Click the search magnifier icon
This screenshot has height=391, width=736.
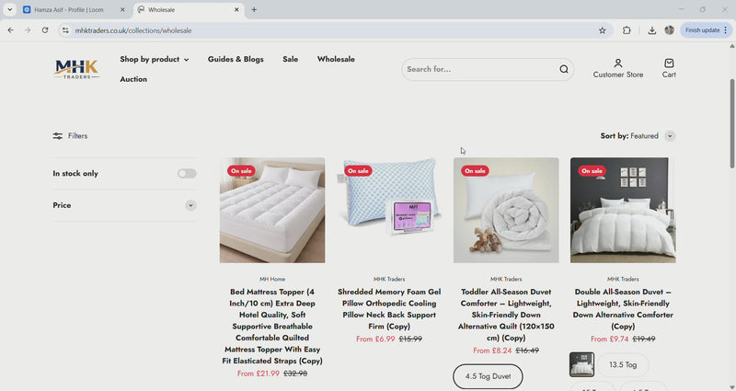pos(564,69)
